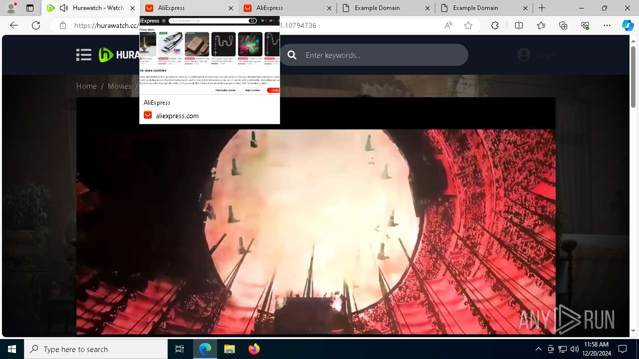Click aliexpress.com in tab preview
The width and height of the screenshot is (639, 359).
click(177, 116)
